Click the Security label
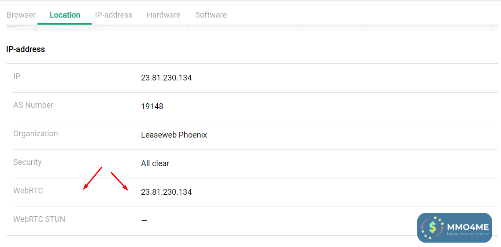This screenshot has width=501, height=247. pyautogui.click(x=27, y=162)
